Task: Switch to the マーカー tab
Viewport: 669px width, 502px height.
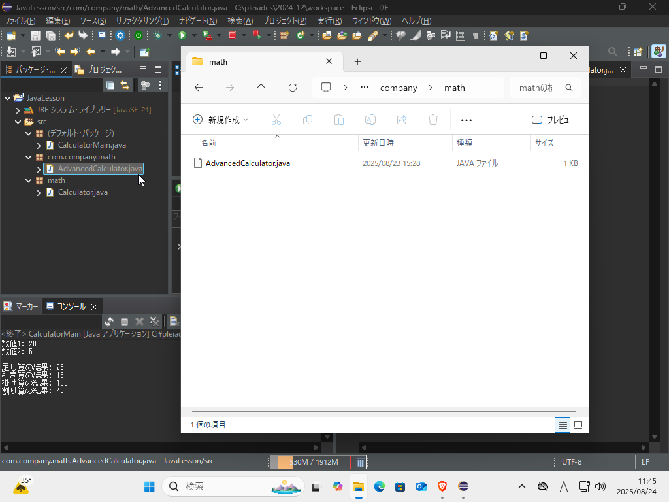Action: tap(22, 307)
